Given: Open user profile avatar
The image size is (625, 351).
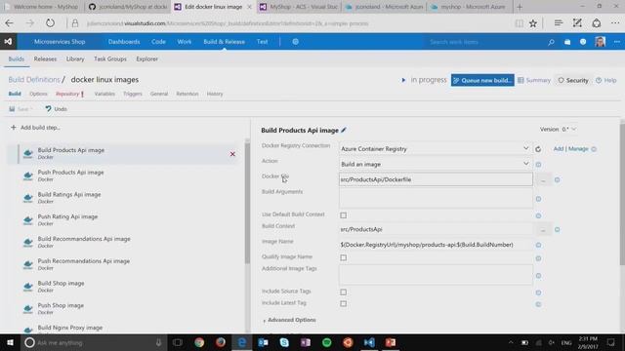Looking at the screenshot, I should point(600,41).
